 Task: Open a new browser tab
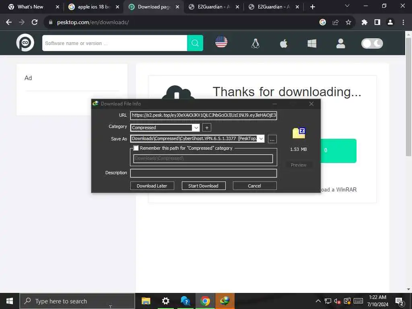tap(312, 7)
